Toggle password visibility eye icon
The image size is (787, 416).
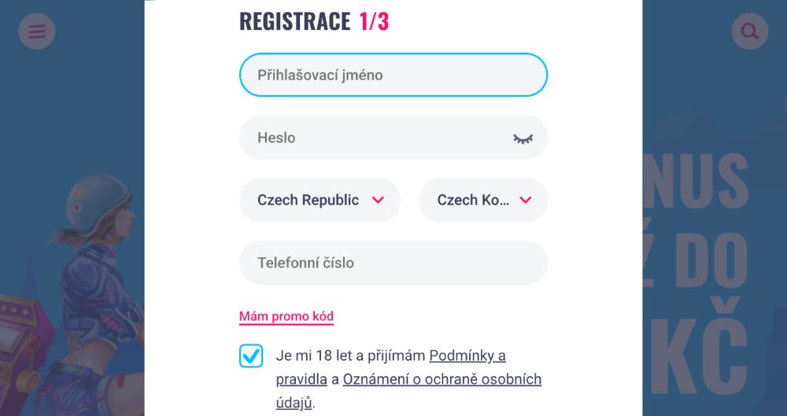(x=523, y=138)
